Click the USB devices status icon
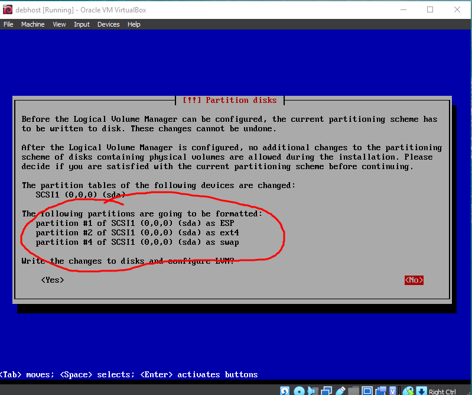Screen dimensions: 472x395 340,391
